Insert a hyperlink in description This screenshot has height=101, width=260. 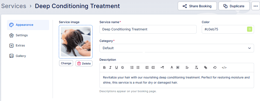tap(206, 67)
